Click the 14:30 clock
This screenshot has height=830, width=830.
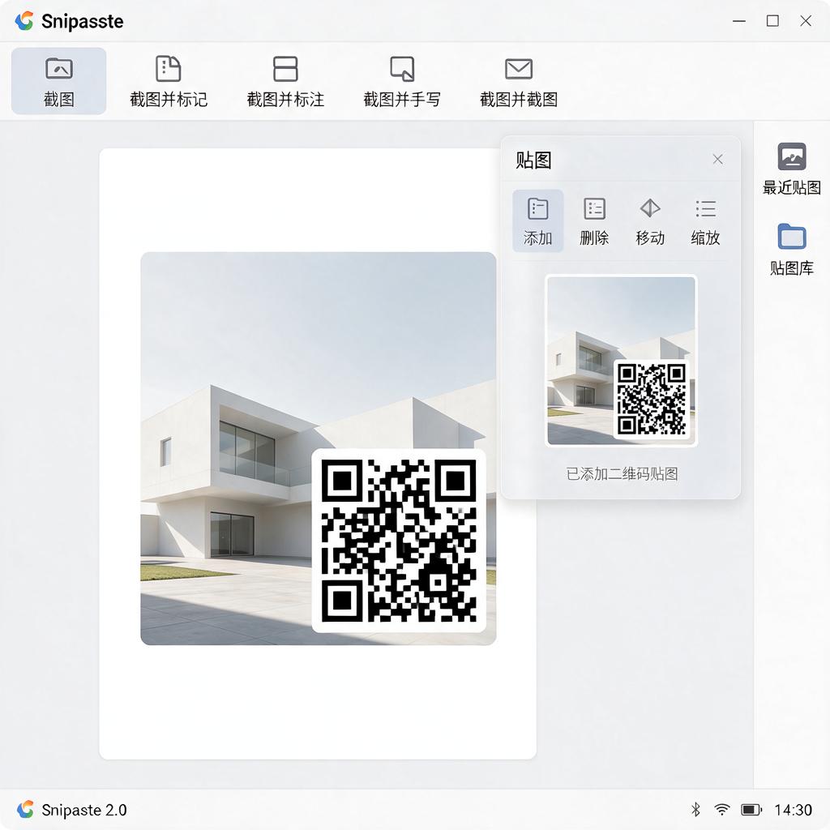[793, 810]
